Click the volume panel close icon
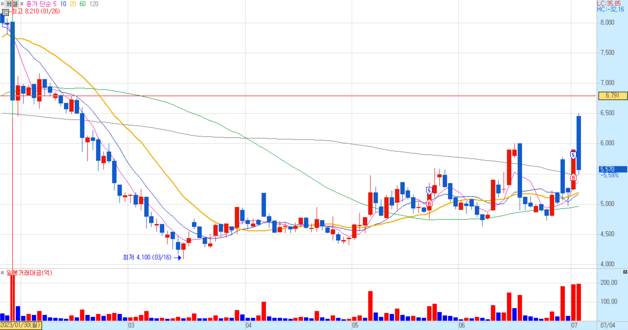 (625, 272)
